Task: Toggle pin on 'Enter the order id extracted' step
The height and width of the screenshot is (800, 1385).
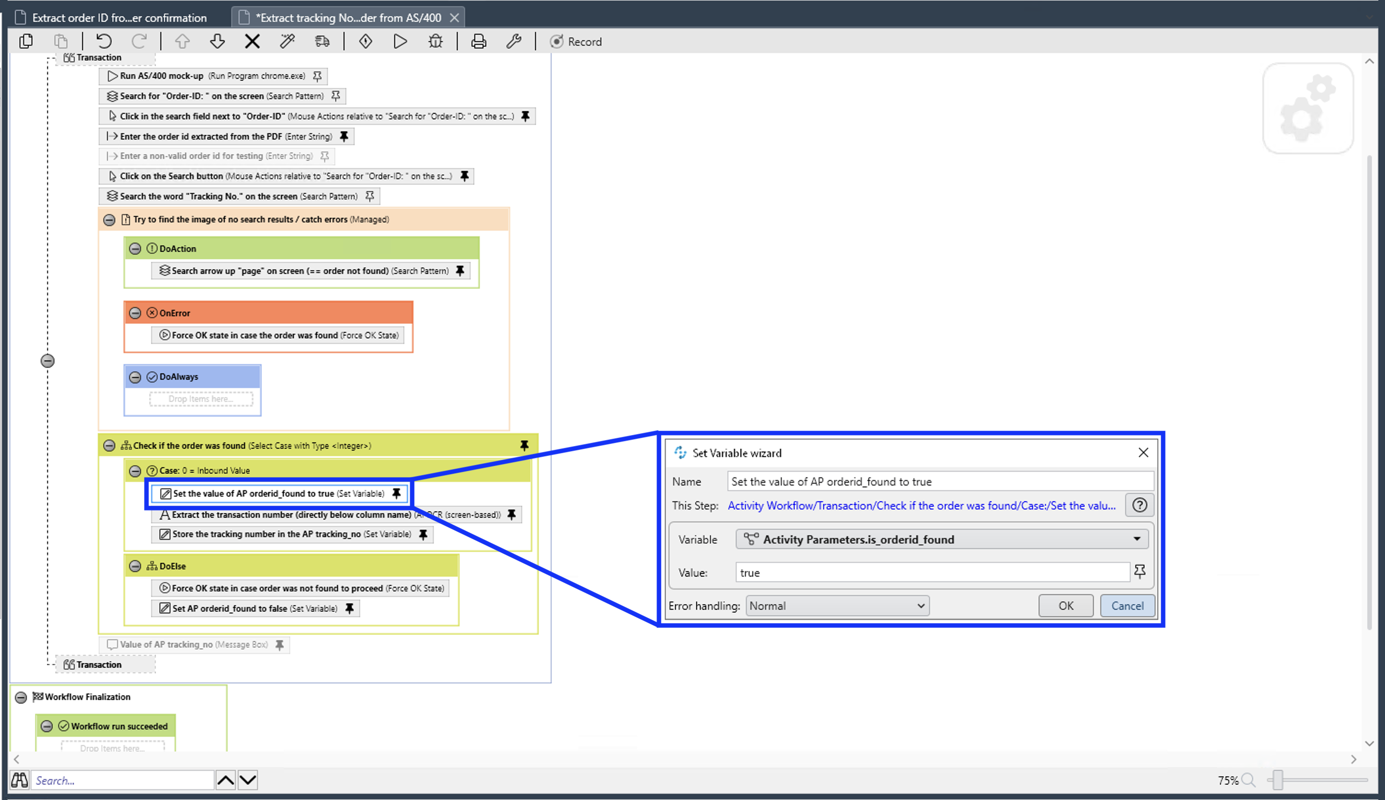Action: [x=344, y=136]
